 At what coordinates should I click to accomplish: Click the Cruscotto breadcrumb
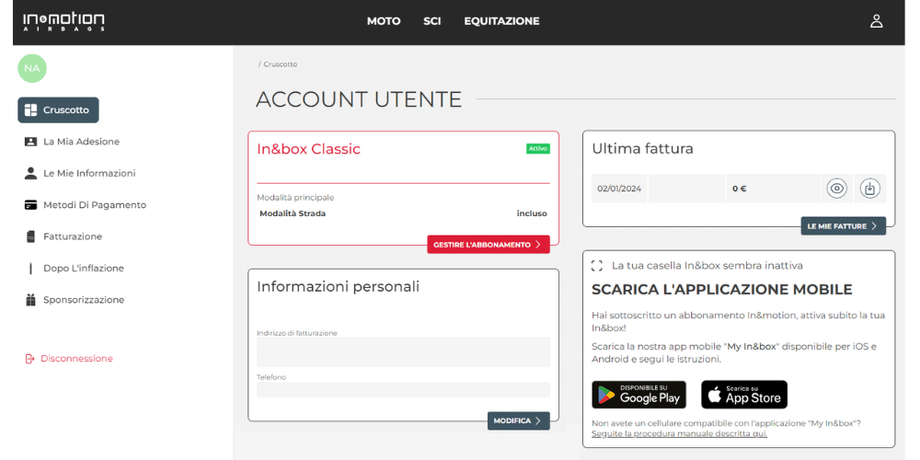pyautogui.click(x=281, y=64)
